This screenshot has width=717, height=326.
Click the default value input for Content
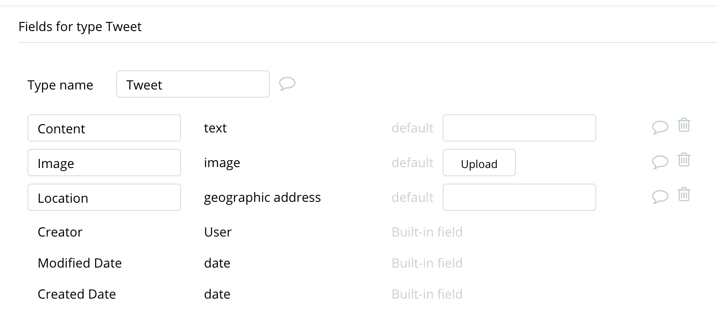519,128
